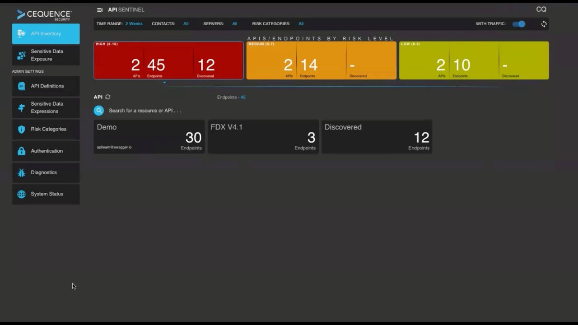This screenshot has height=325, width=578.
Task: Click the System Status globe icon
Action: click(21, 194)
